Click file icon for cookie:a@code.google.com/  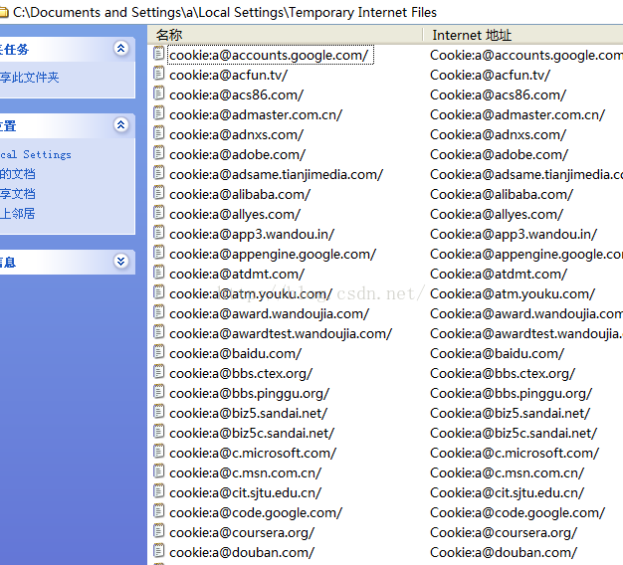pyautogui.click(x=159, y=510)
